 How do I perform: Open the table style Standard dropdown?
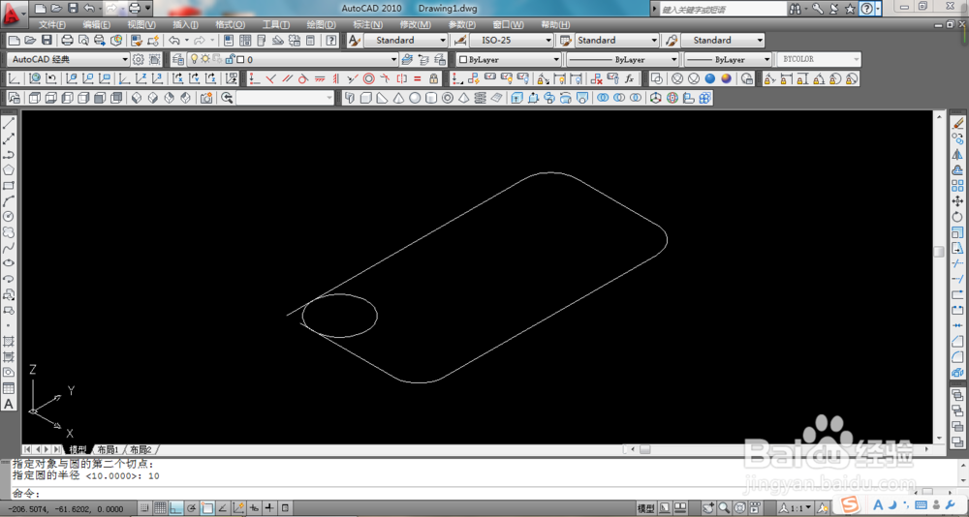(x=617, y=40)
